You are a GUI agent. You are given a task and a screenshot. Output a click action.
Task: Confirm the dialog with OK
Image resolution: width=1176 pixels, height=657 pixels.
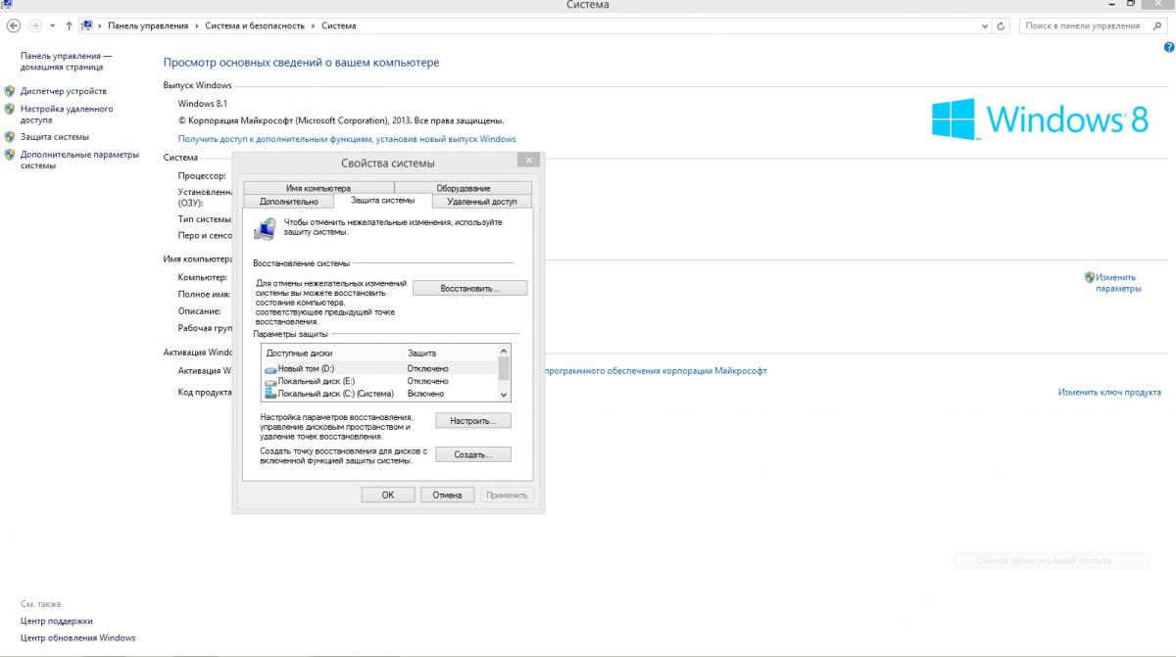(x=388, y=494)
